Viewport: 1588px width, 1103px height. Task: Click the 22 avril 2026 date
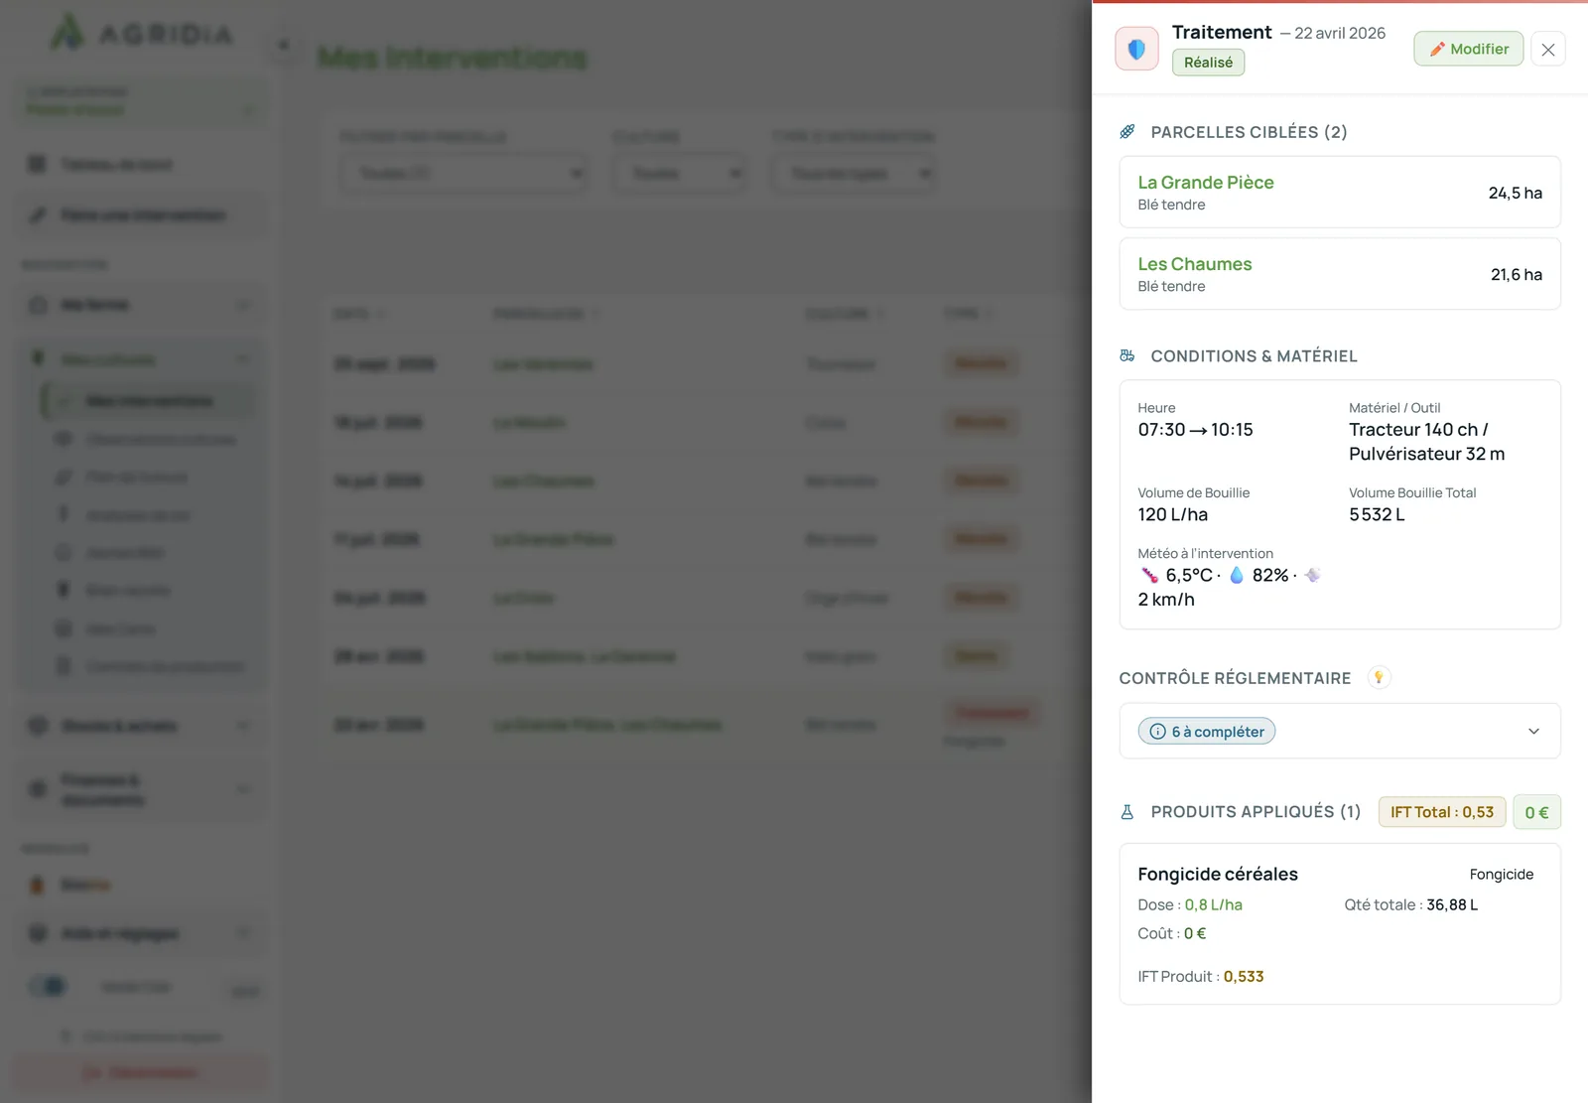tap(1340, 33)
